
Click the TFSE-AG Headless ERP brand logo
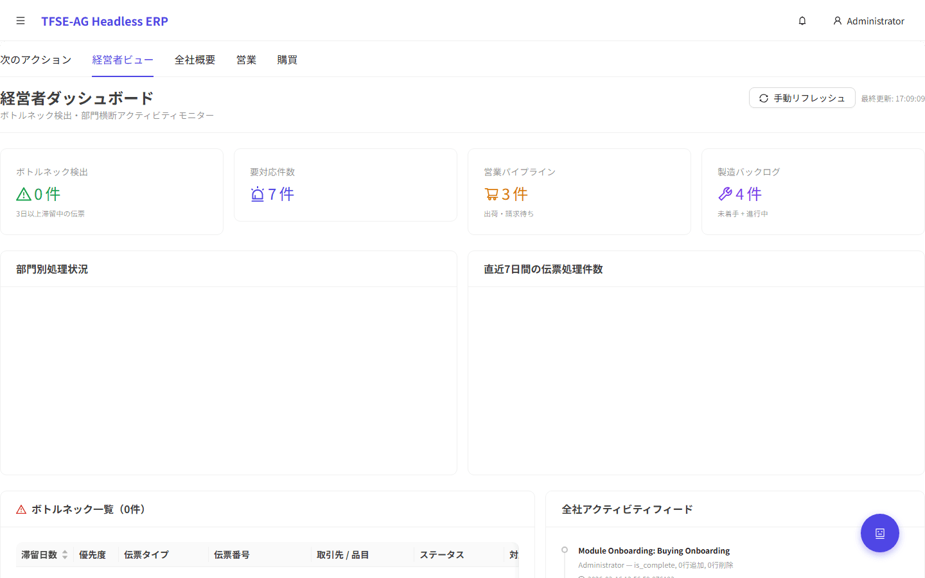click(105, 21)
